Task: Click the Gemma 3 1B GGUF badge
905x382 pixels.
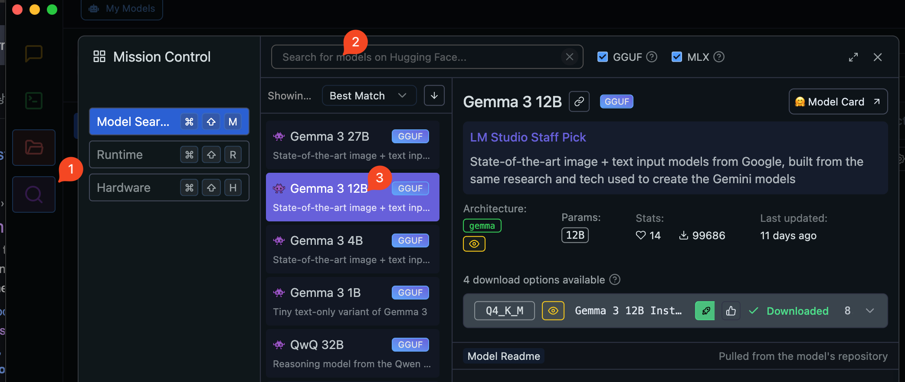Action: [x=410, y=293]
